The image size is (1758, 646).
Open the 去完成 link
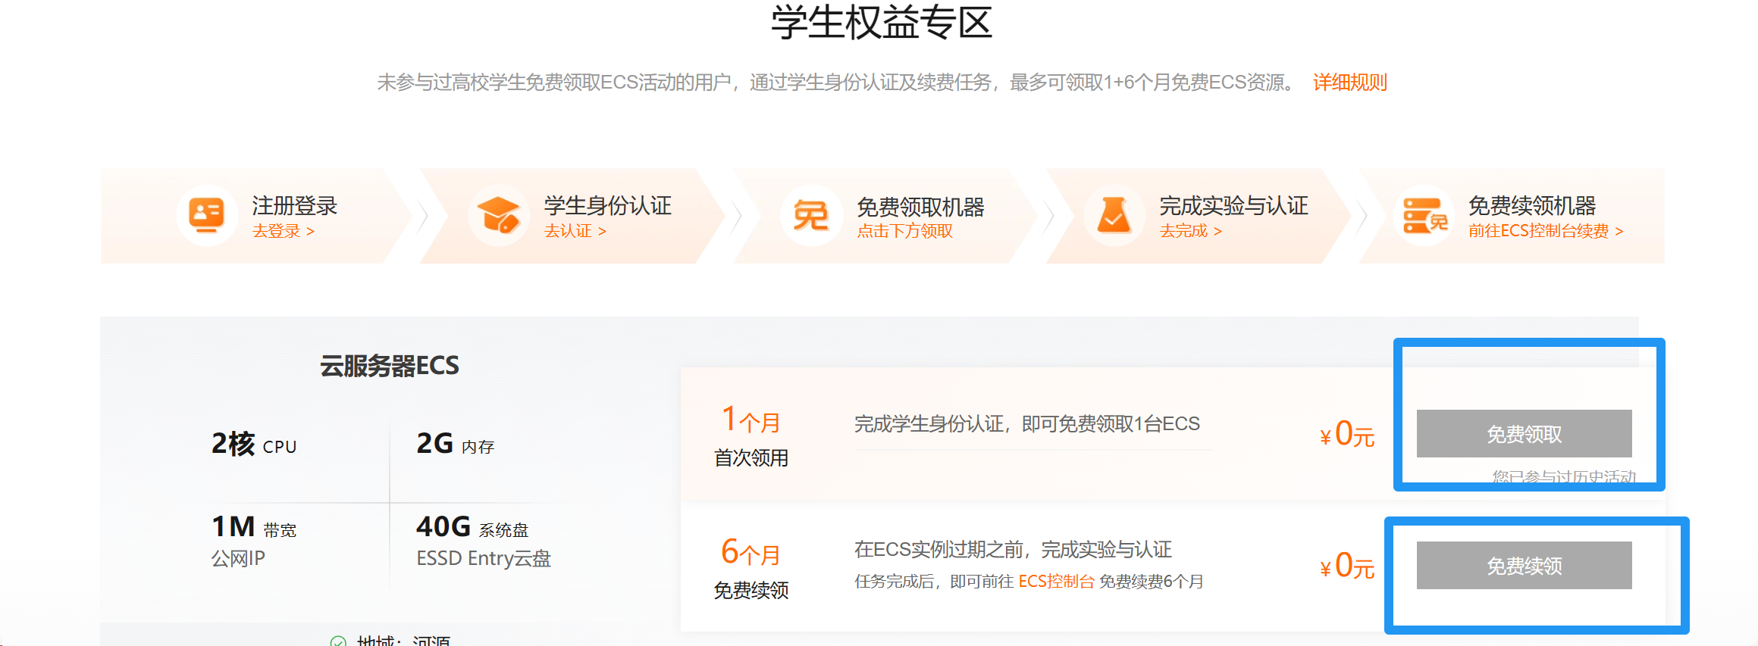[1190, 231]
